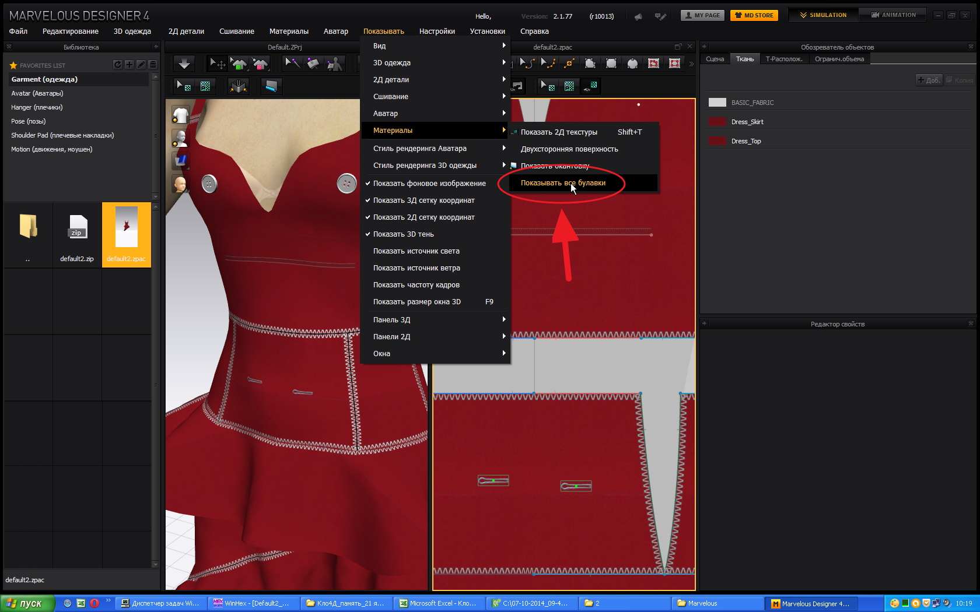Select the pin tool with purple pin
The image size is (980, 612).
tap(293, 64)
